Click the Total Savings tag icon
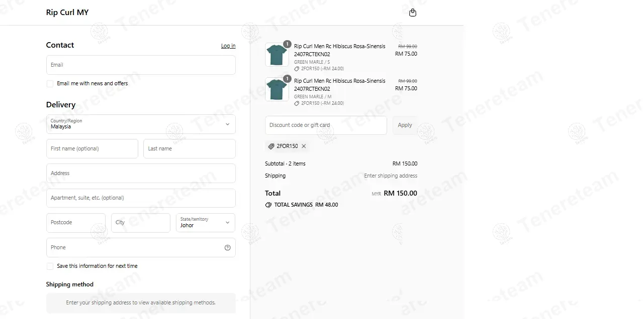The image size is (643, 319). pyautogui.click(x=268, y=205)
